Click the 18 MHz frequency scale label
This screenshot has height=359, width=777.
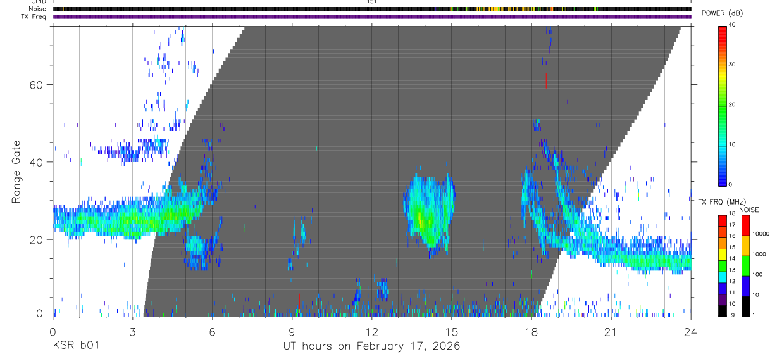pyautogui.click(x=731, y=214)
